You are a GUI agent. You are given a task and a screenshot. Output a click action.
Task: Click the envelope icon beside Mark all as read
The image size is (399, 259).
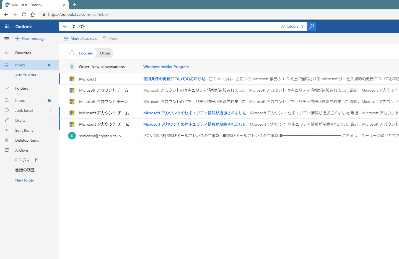(x=66, y=38)
